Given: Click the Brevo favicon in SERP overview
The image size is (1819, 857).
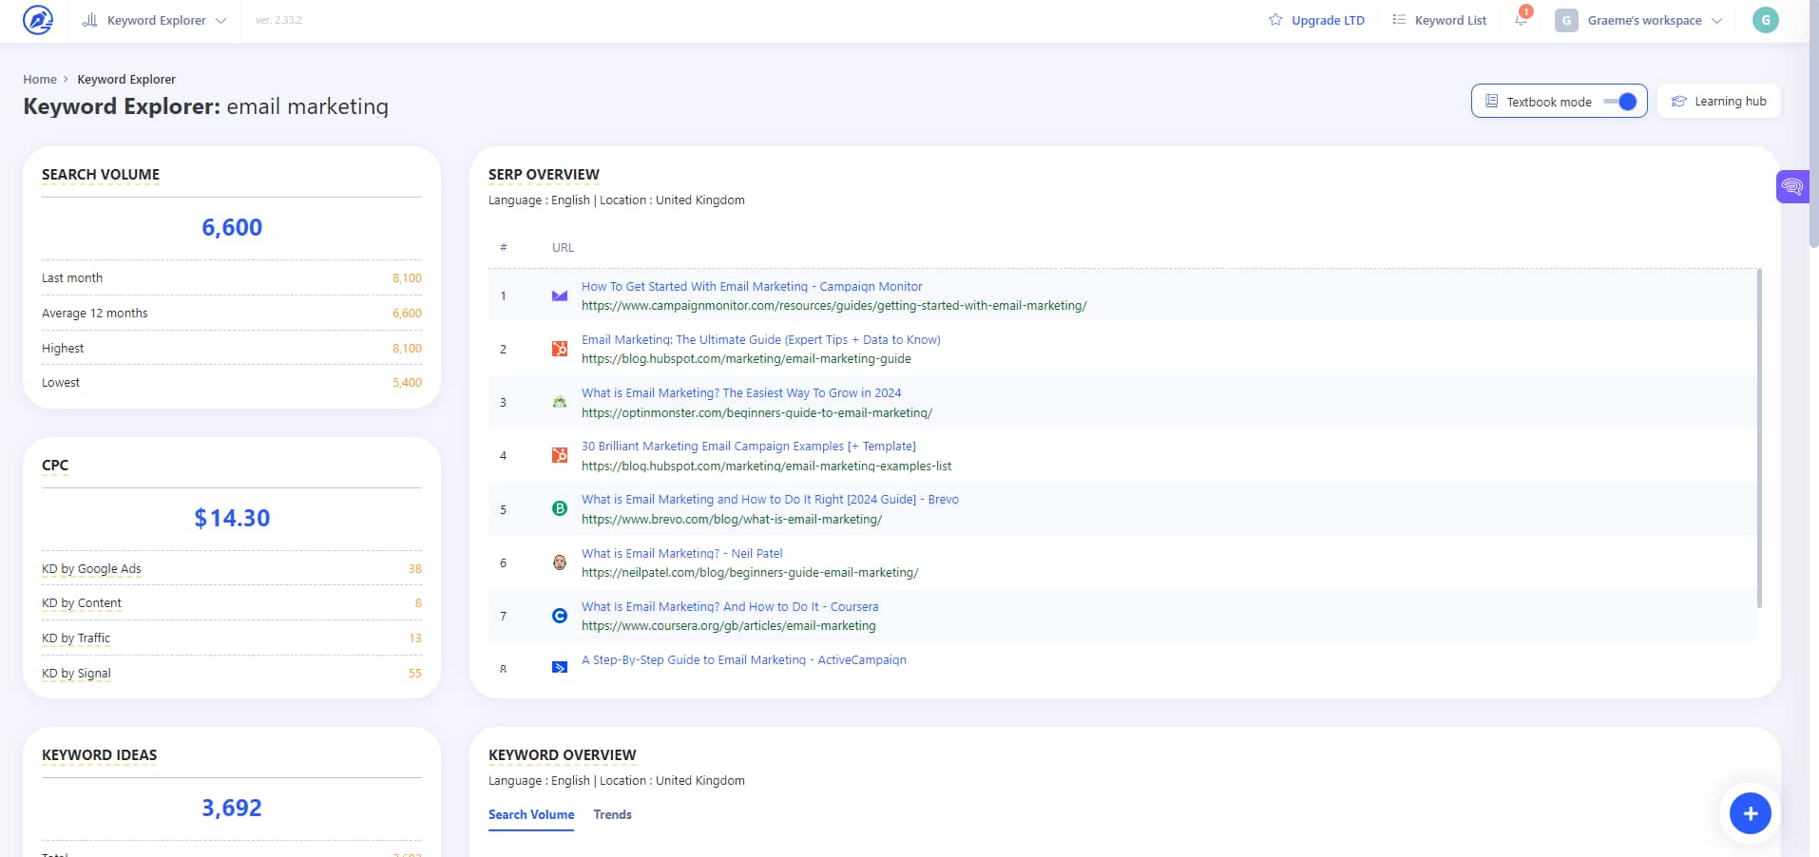Looking at the screenshot, I should (560, 509).
